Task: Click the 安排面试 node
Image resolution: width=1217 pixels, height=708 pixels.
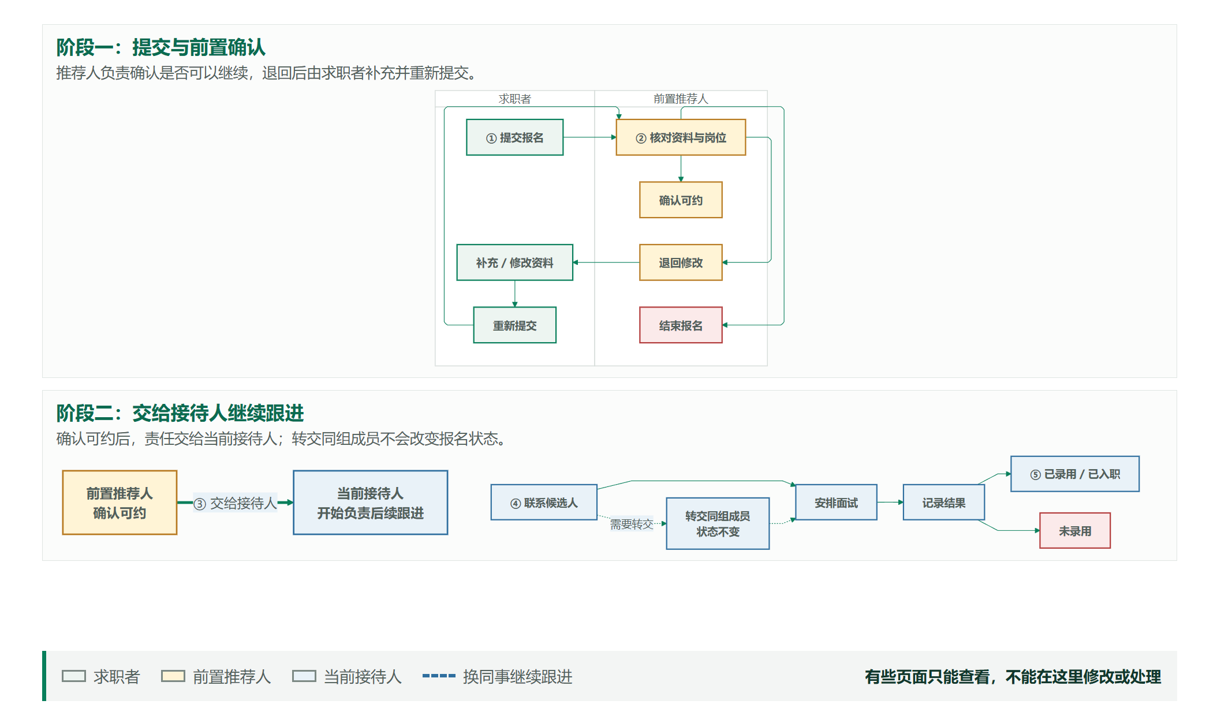Action: 836,503
